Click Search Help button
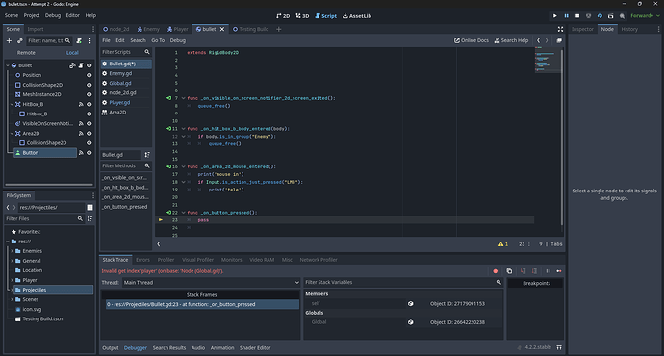 (x=511, y=40)
